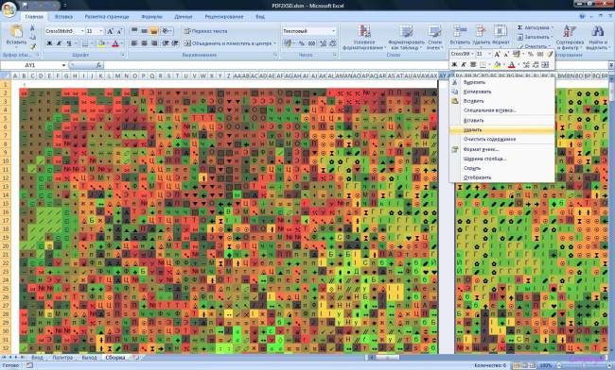Click the large Вставить paste icon
The width and height of the screenshot is (615, 370).
[x=16, y=32]
